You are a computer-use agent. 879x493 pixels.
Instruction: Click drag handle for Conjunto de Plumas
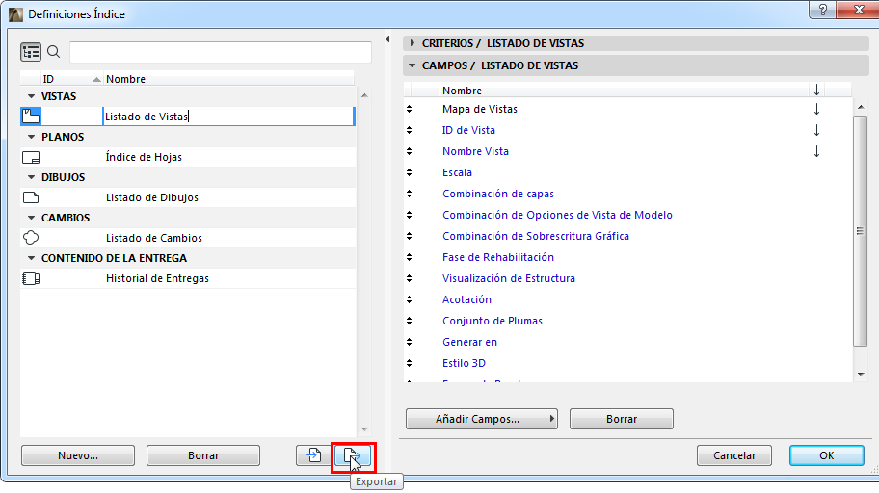tap(410, 321)
